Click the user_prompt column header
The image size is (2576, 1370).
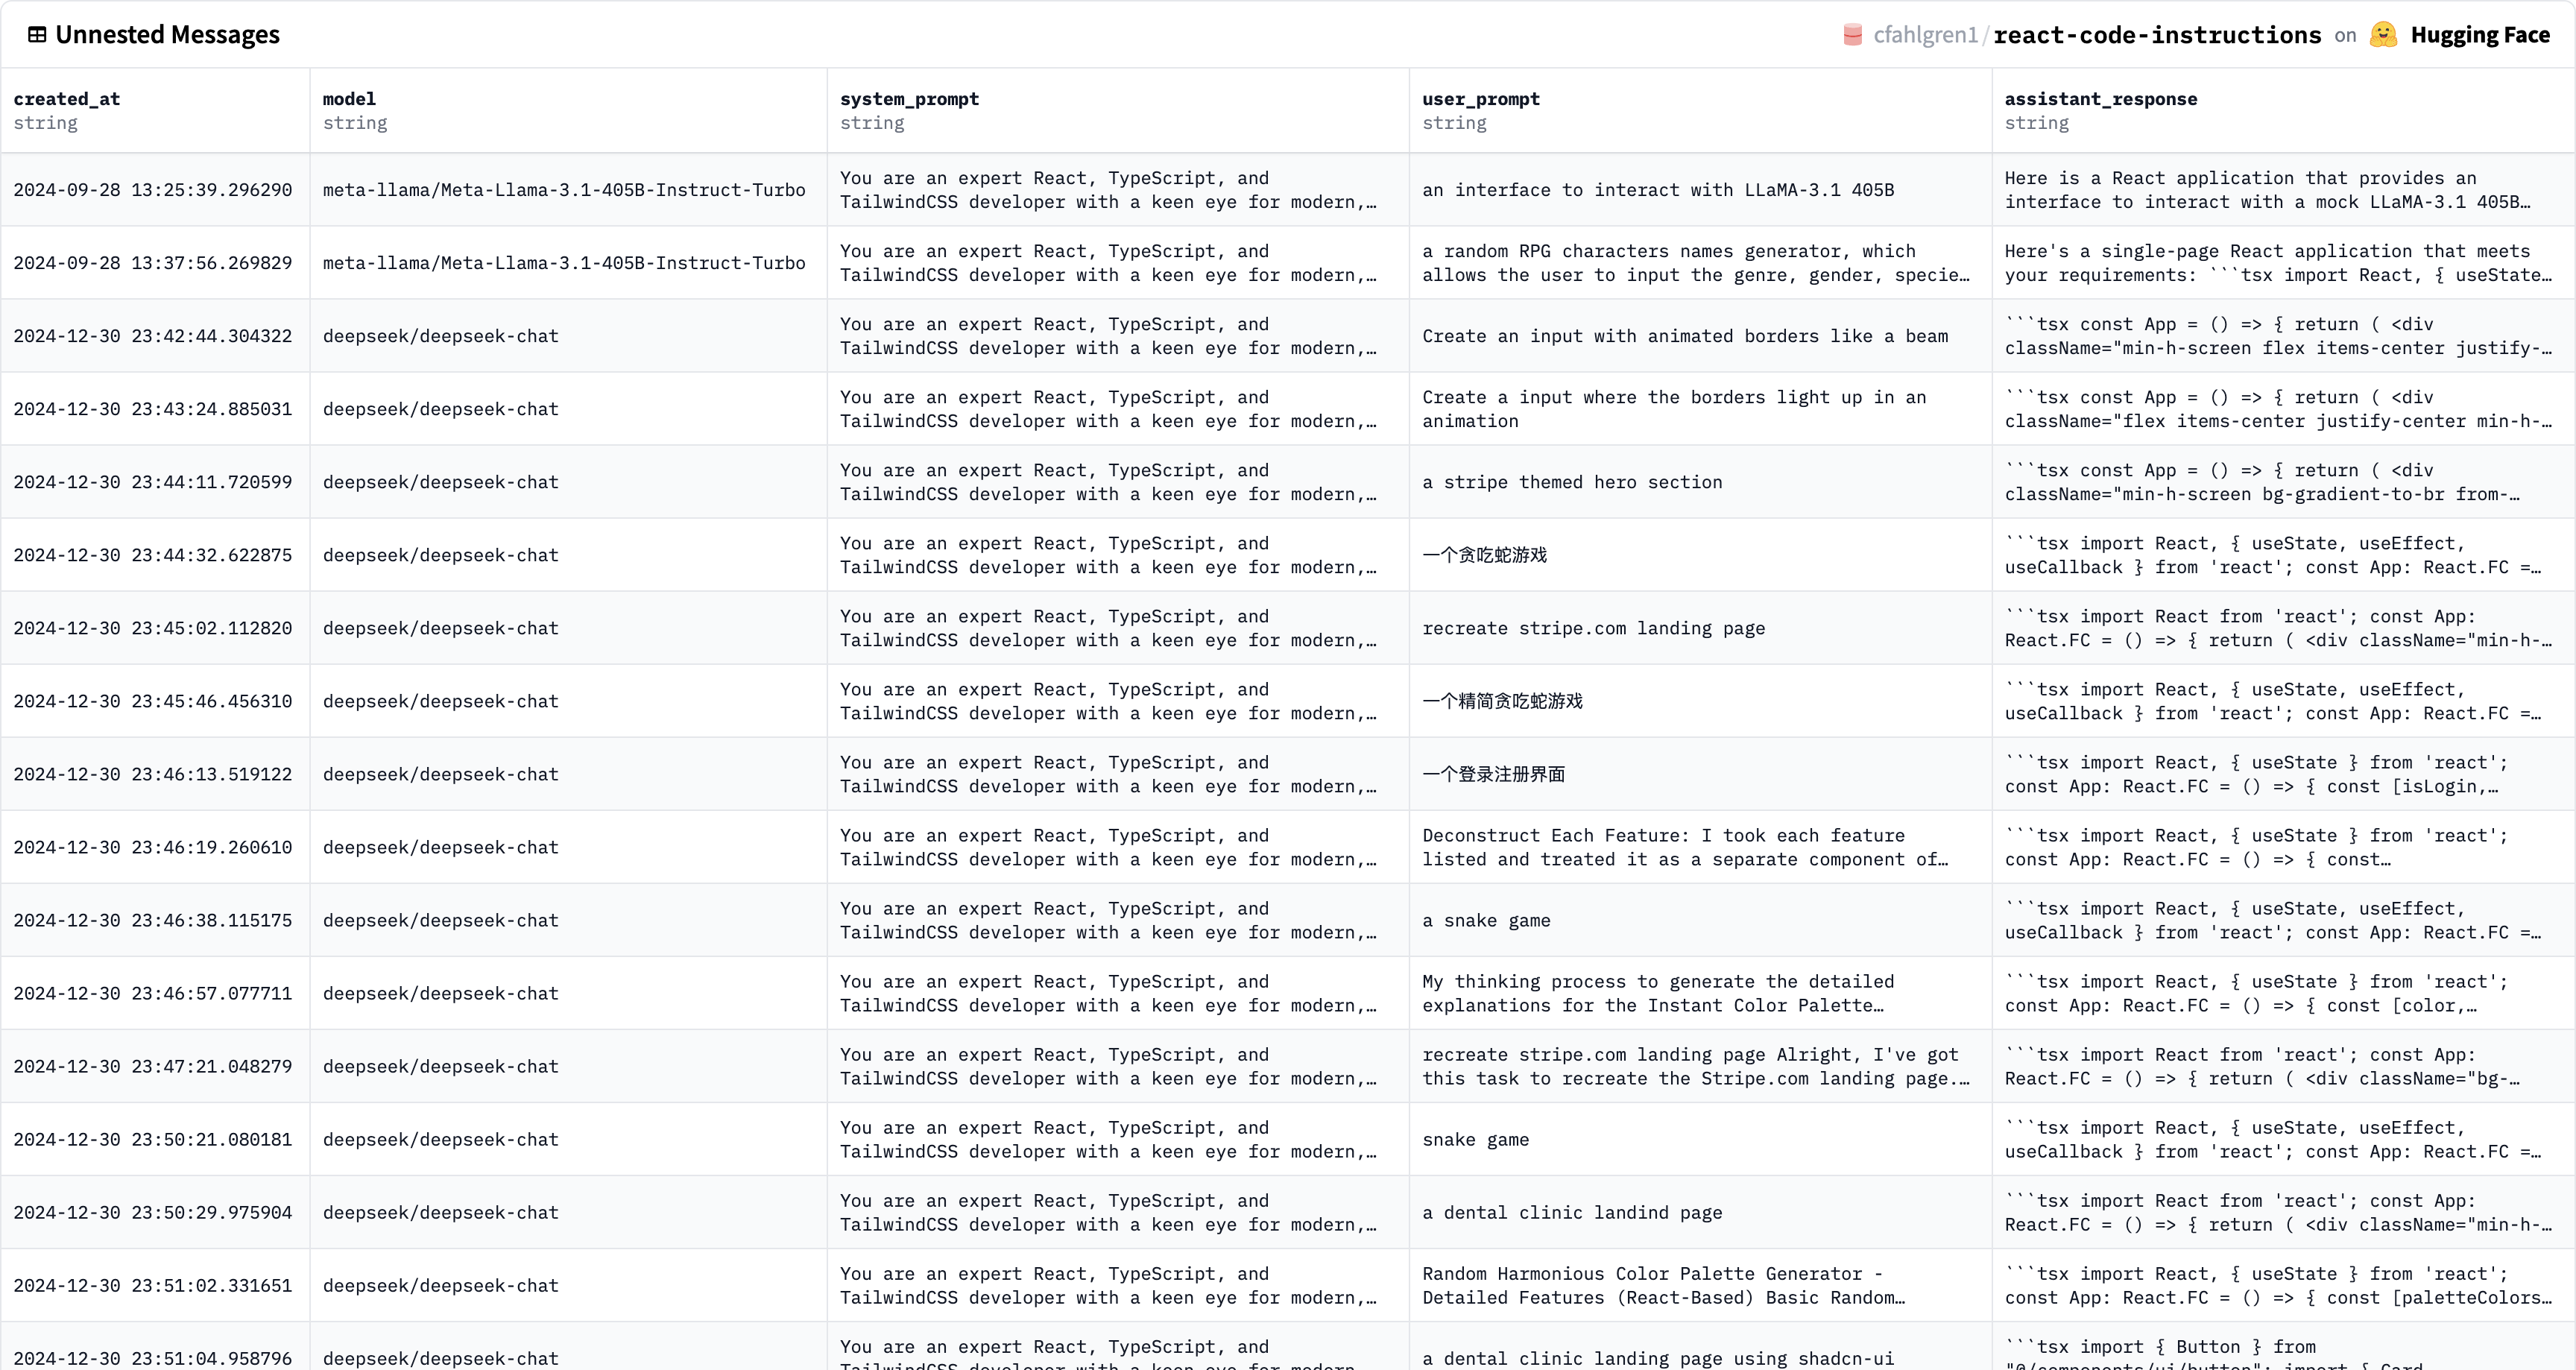[1480, 99]
